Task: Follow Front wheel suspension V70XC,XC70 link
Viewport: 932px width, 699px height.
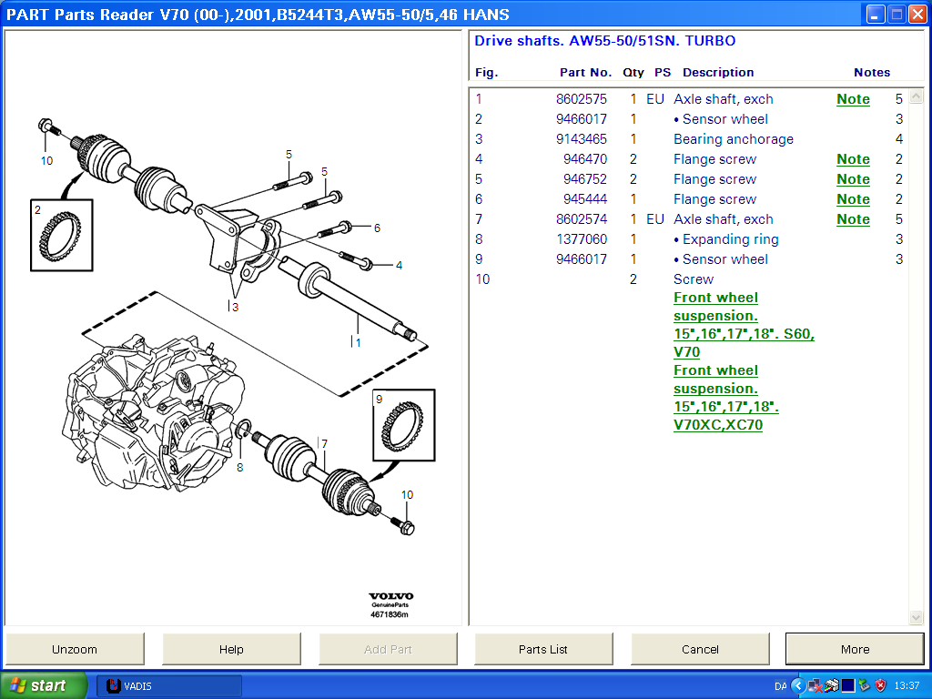Action: pos(725,397)
